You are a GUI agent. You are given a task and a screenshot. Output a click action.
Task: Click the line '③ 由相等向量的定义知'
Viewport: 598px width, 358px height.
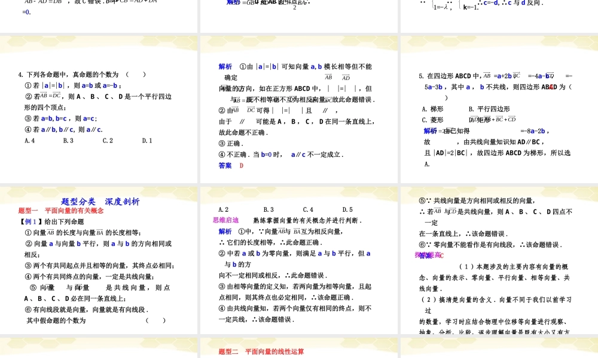click(295, 286)
